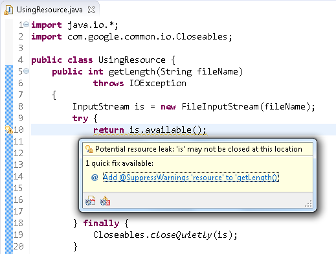Click the right toolbar icon with the red X in the popup
The image size is (336, 254).
(x=105, y=201)
